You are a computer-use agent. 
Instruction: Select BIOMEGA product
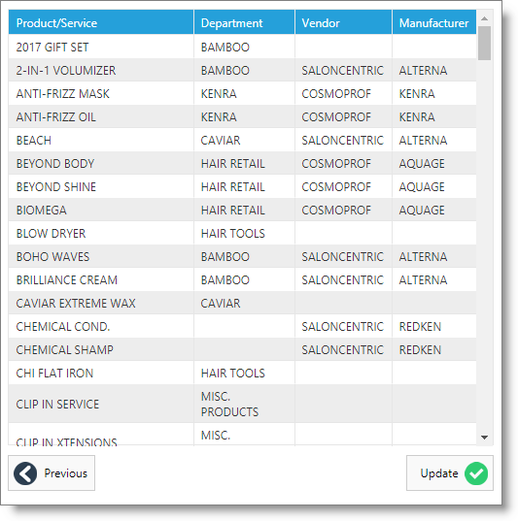pos(41,210)
